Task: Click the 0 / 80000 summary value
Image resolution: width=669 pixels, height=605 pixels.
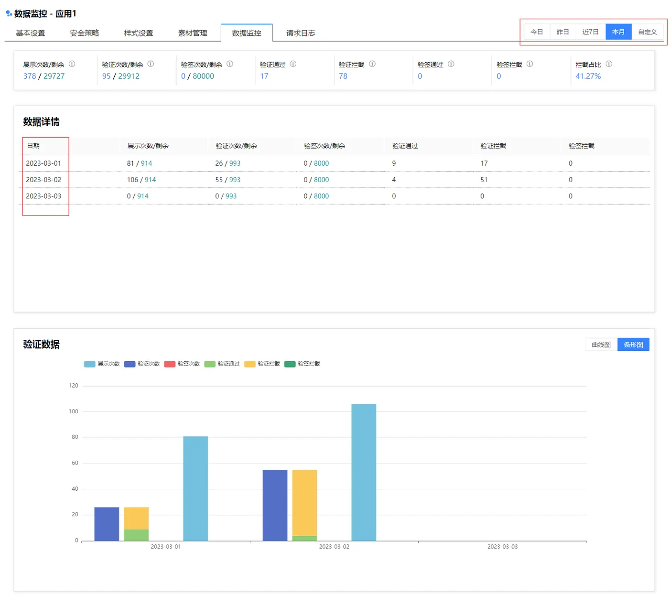Action: click(197, 76)
